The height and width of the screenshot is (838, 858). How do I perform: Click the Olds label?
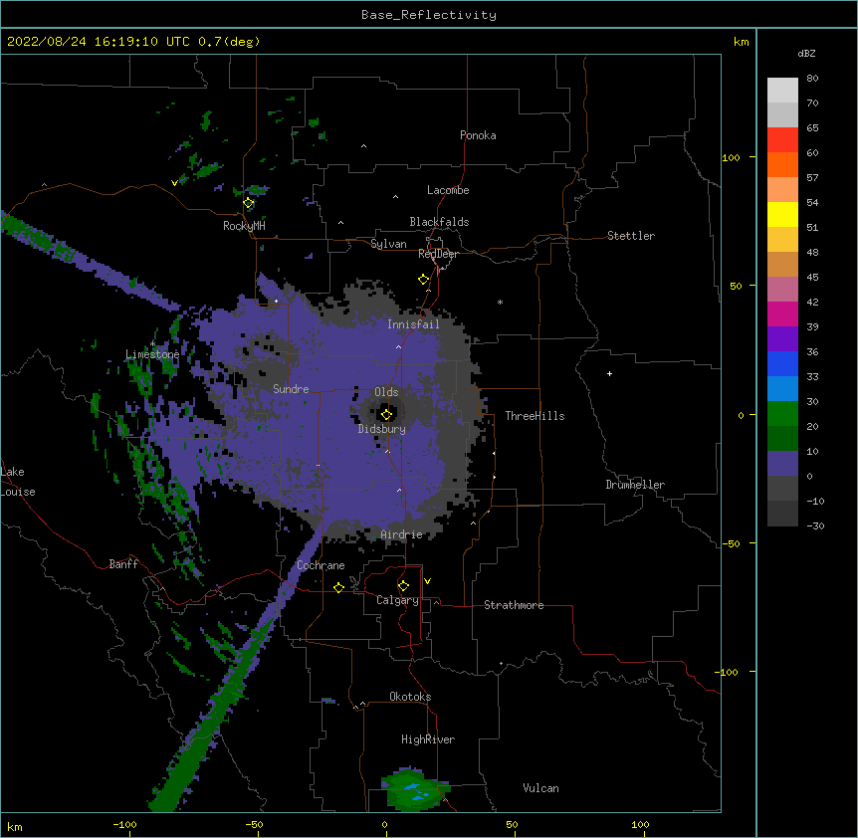click(386, 392)
